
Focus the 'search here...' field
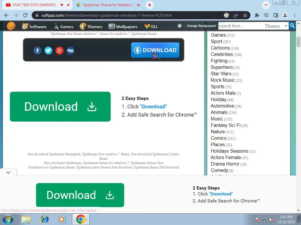[240, 26]
